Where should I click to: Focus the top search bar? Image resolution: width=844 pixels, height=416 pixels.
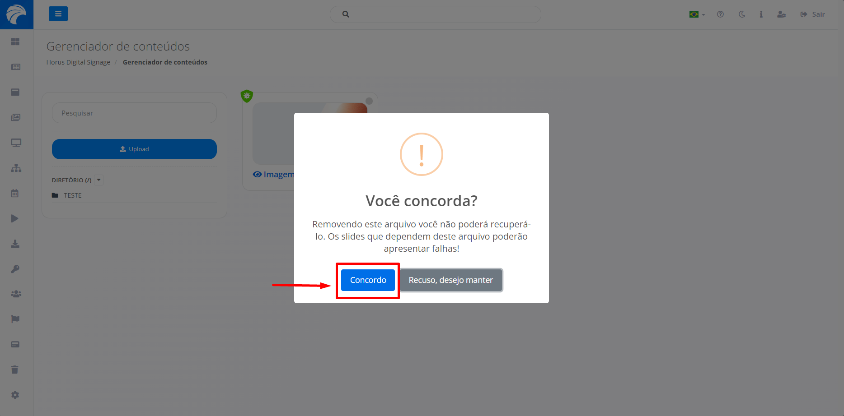click(436, 14)
